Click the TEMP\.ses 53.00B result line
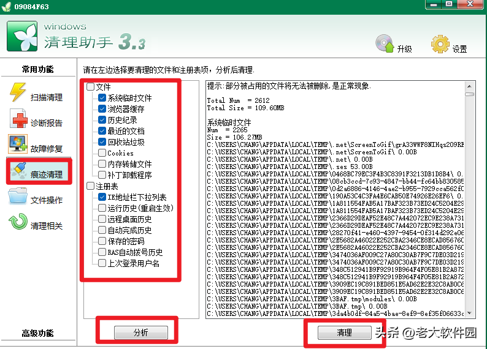The width and height of the screenshot is (487, 349). pos(290,167)
